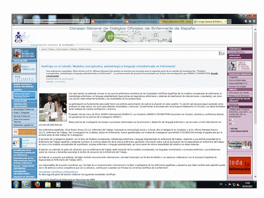Viewport: 264px width, 198px height.
Task: Select the Consejo General de Enferm tab
Action: tap(210, 21)
